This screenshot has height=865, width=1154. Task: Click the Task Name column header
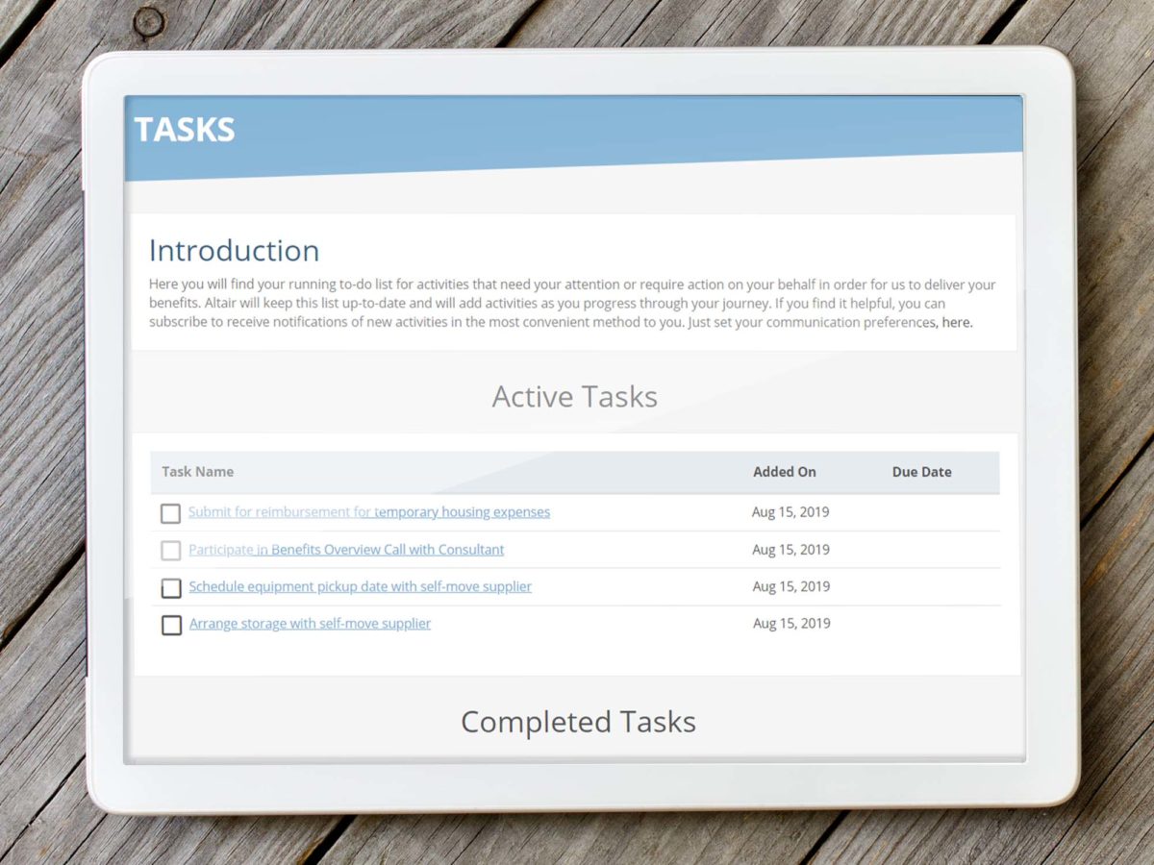pos(196,472)
